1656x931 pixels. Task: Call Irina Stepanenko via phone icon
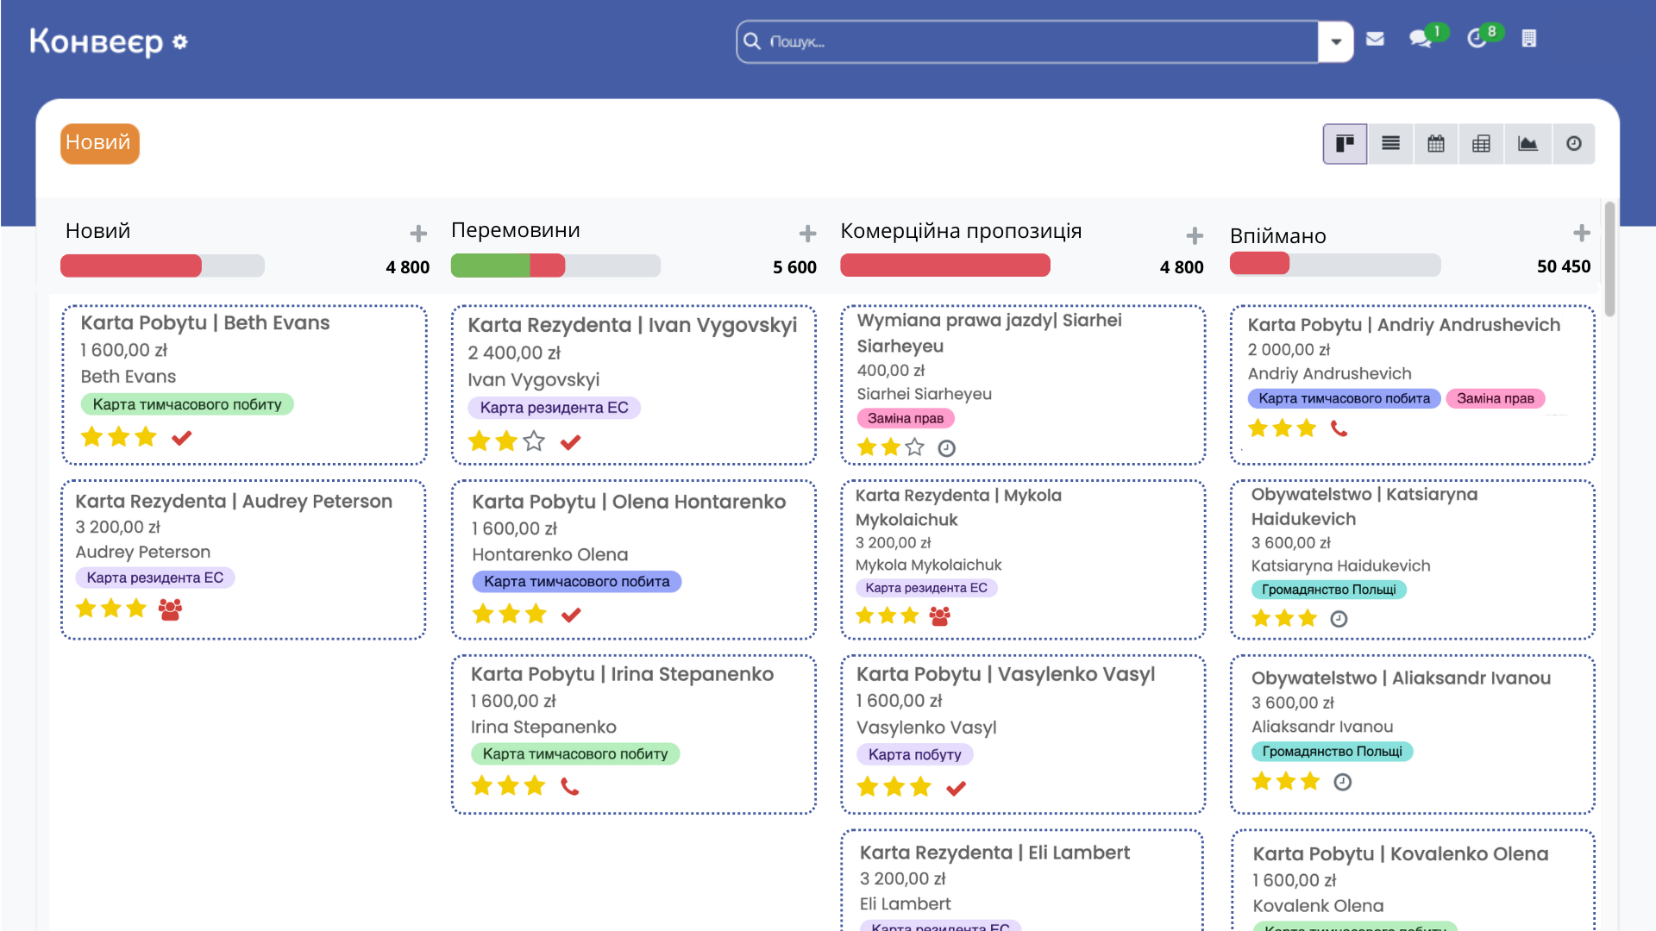point(570,785)
